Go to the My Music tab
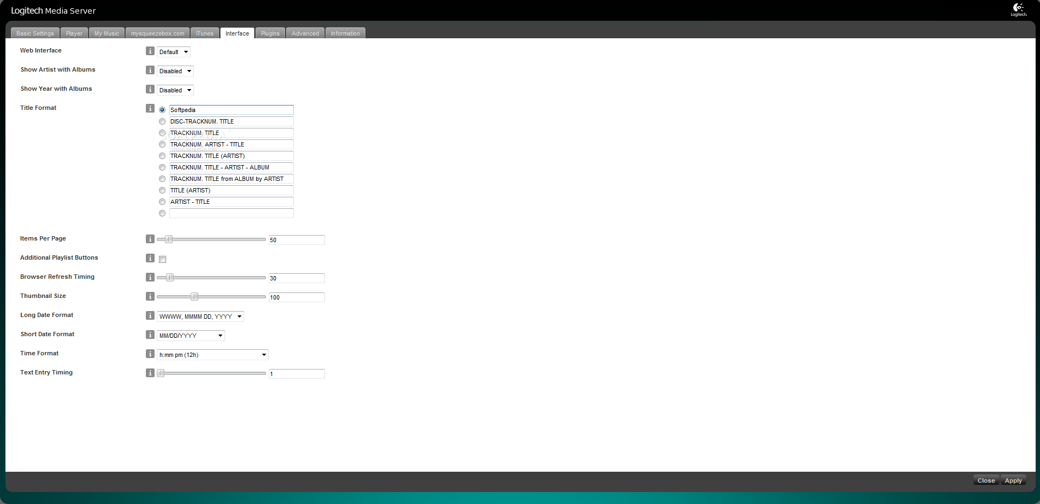 (107, 33)
